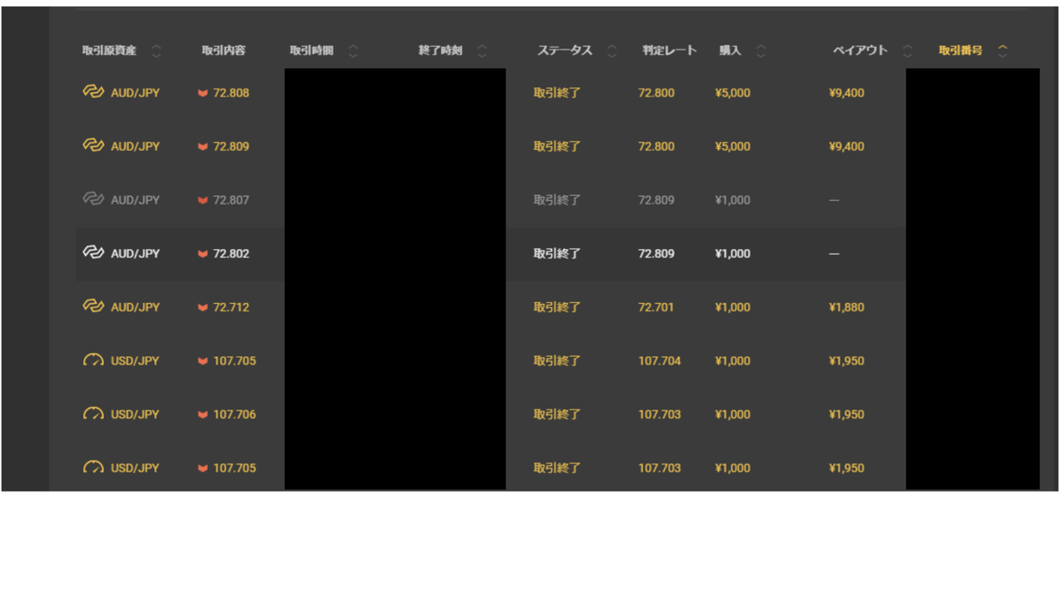Sort by 取引原資産 using its sort arrows
The image size is (1064, 598).
click(x=157, y=50)
